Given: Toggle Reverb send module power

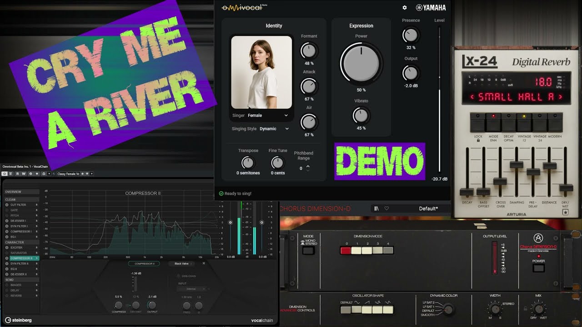Looking at the screenshot, I should (7, 296).
